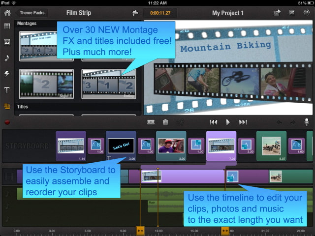
Task: Tap the Home icon
Action: [x=7, y=13]
